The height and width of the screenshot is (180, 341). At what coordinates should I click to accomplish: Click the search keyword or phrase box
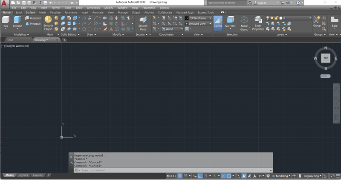(226, 3)
